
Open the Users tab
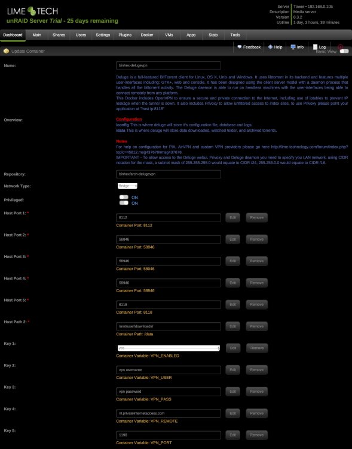81,35
